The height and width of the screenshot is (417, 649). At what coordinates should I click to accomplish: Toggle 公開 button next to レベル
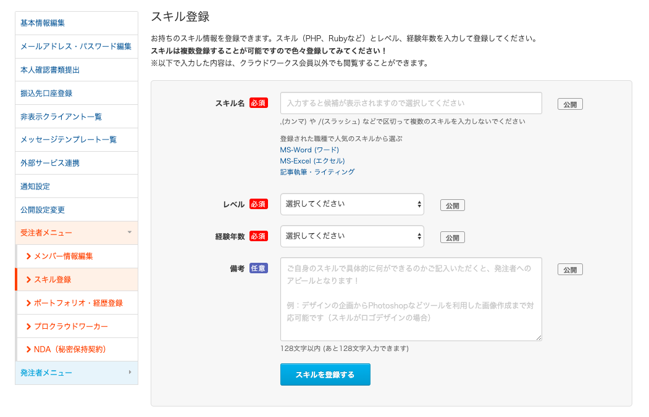453,205
